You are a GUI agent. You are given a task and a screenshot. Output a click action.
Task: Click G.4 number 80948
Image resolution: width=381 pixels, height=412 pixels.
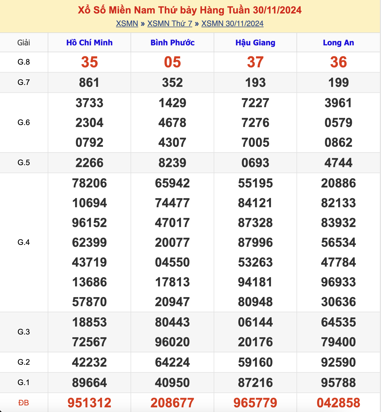click(255, 302)
